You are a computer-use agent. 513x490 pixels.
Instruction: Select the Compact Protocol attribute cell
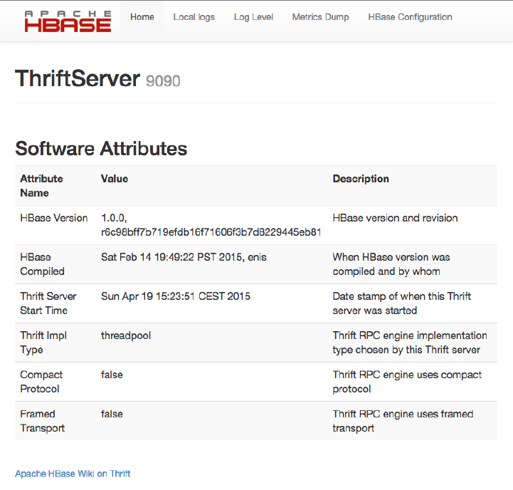point(41,382)
